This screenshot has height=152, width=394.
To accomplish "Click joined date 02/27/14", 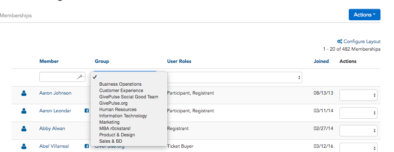I will coord(323,128).
